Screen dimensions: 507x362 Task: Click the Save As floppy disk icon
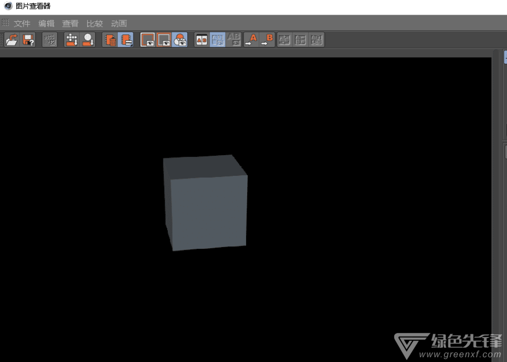pos(28,40)
